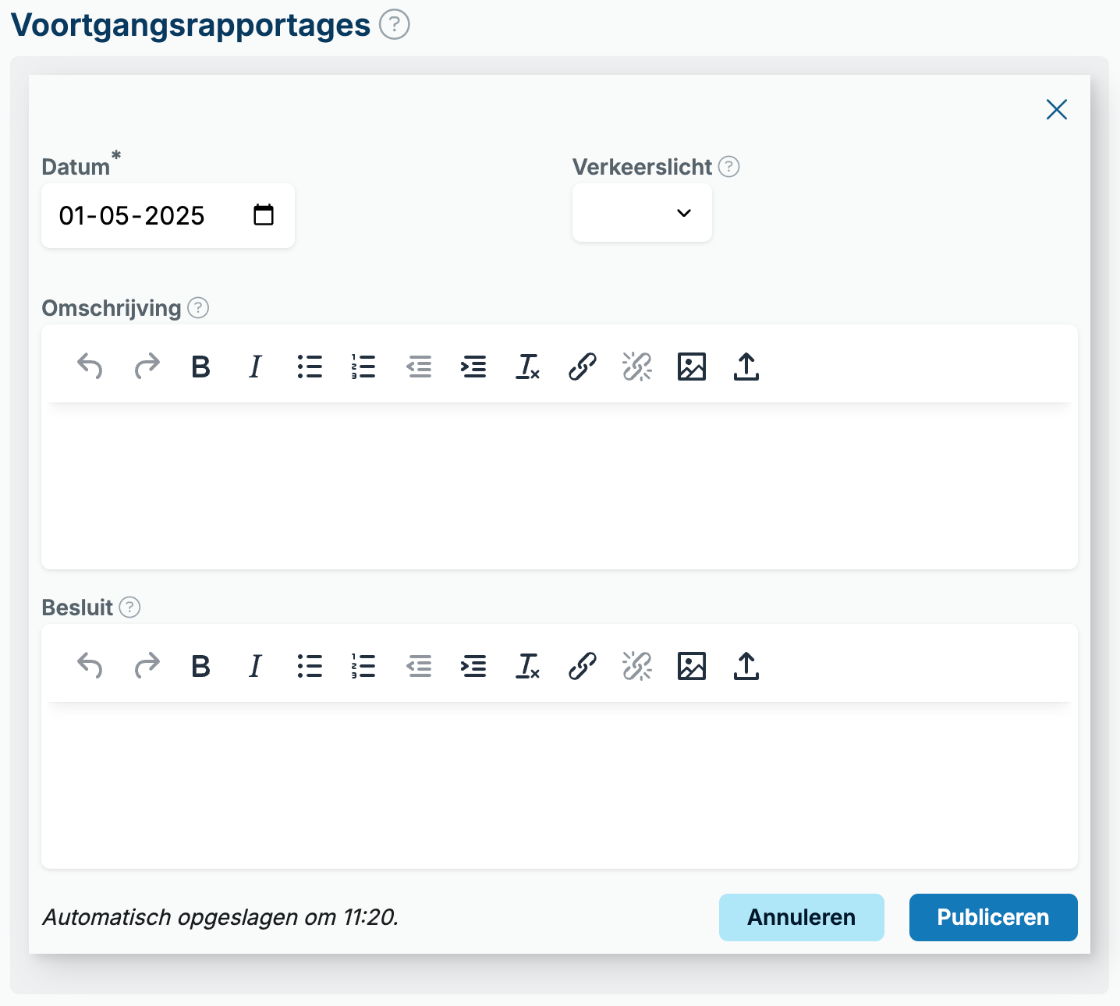The height and width of the screenshot is (1006, 1120).
Task: Insert a link in Besluit editor
Action: pos(583,665)
